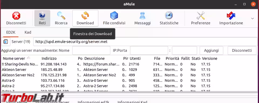Image resolution: width=259 pixels, height=103 pixels.
Task: Open the Informazioni Kad tab
Action: pos(132,102)
